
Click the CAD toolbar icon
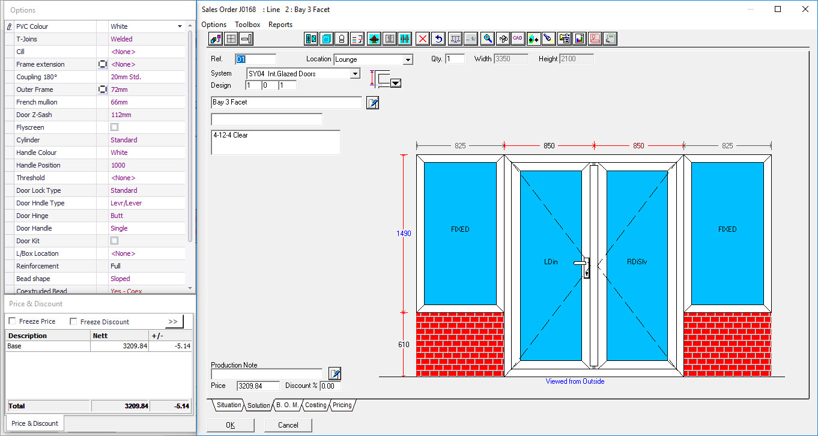[x=517, y=39]
